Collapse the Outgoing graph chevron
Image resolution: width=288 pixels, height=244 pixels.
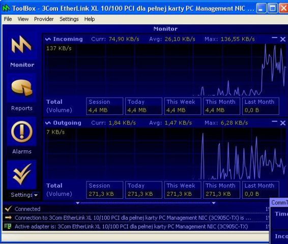(48, 123)
